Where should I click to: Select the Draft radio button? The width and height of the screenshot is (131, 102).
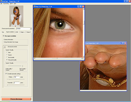(x=7, y=52)
